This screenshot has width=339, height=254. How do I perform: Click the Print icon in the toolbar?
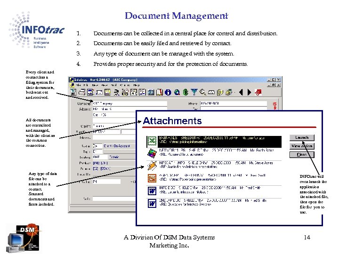coord(82,92)
